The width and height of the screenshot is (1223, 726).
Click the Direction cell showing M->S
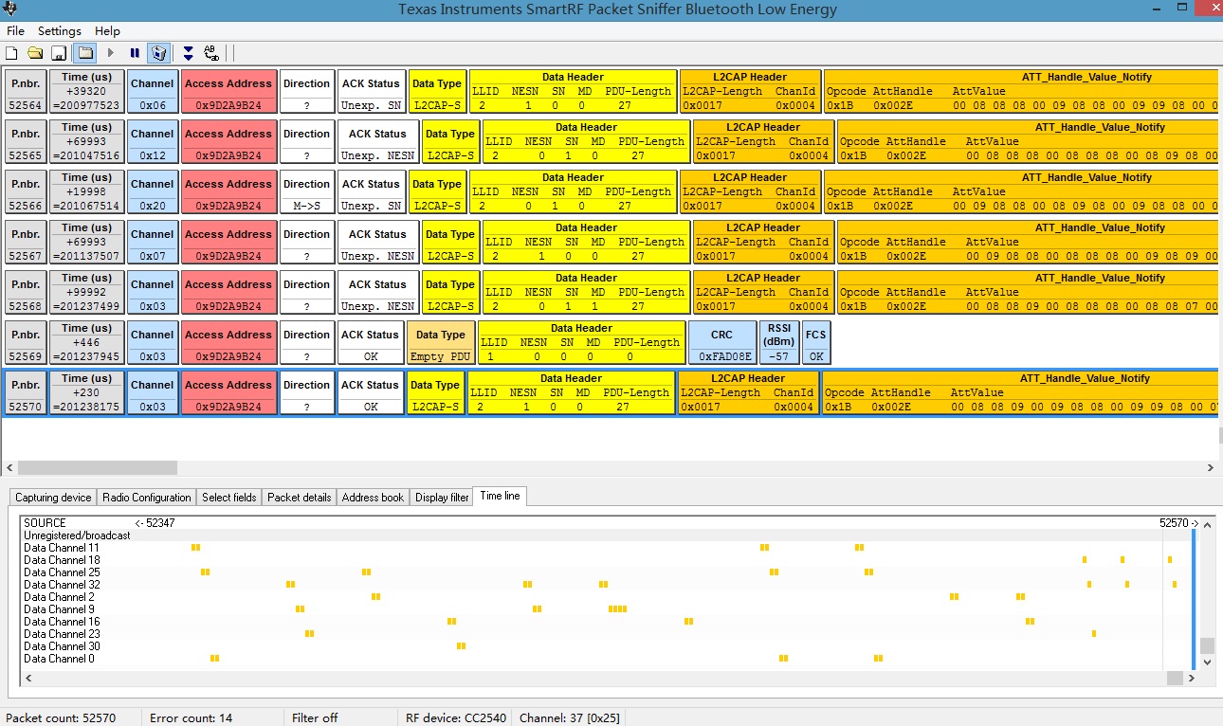(307, 192)
